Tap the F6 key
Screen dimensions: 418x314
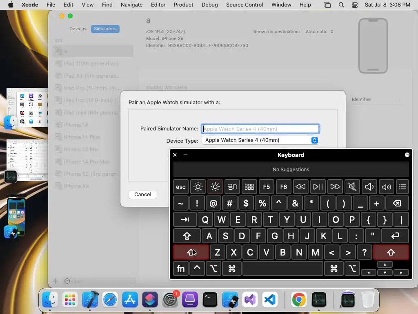[x=283, y=186]
